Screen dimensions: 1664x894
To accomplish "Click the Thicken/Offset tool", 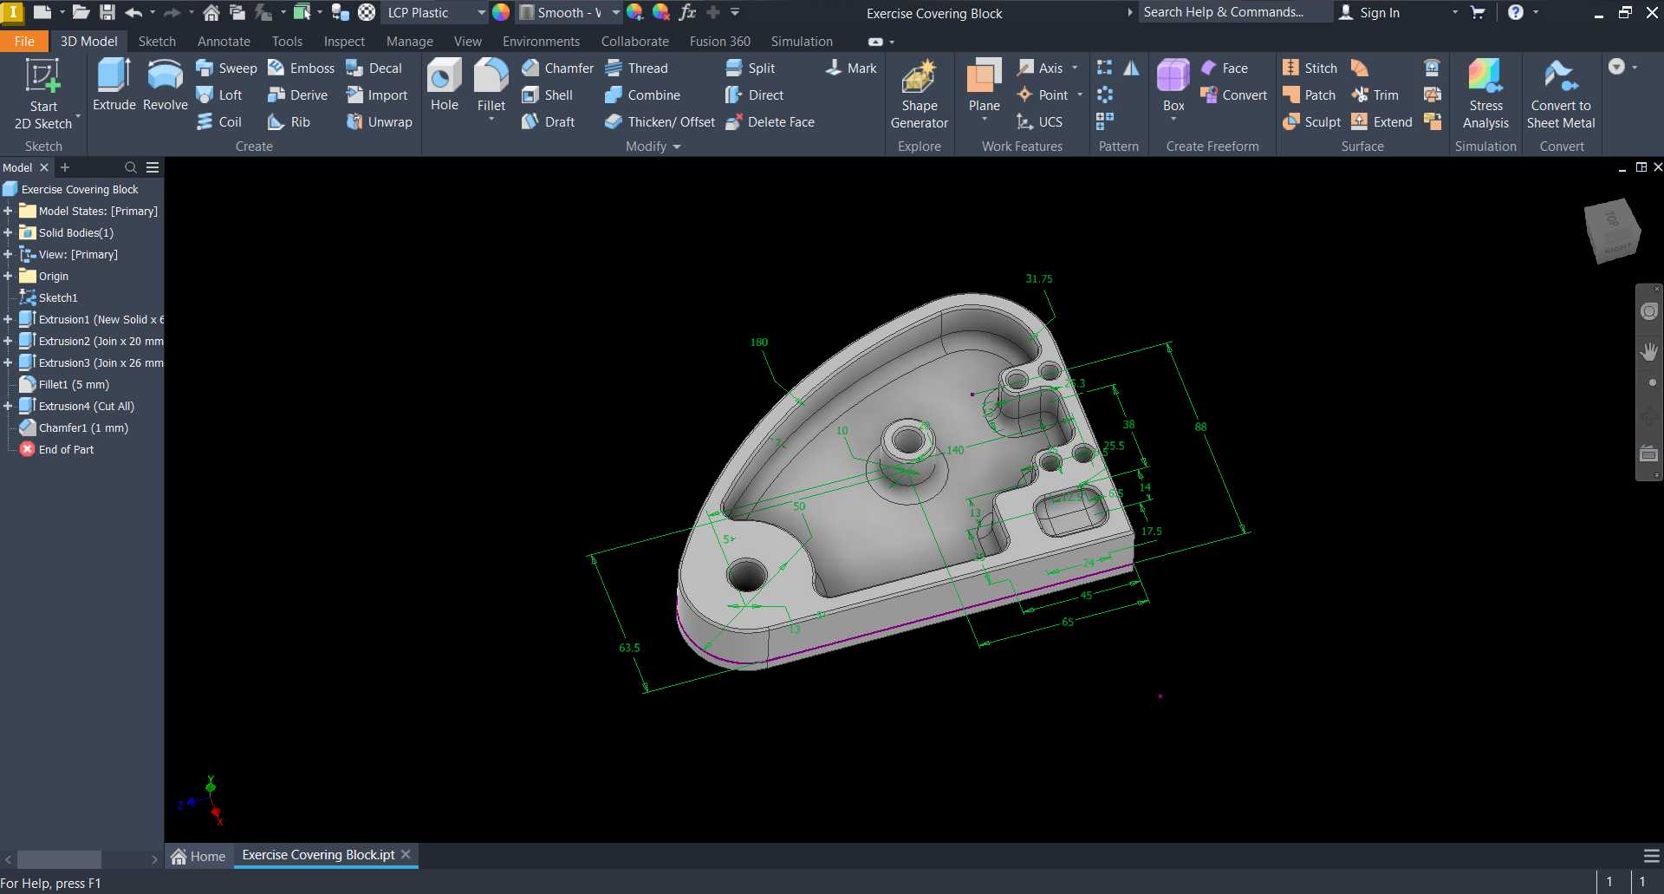I will click(660, 121).
